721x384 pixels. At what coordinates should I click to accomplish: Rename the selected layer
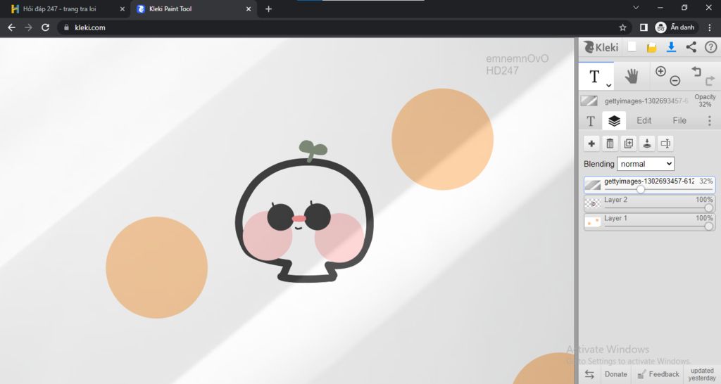pos(665,143)
